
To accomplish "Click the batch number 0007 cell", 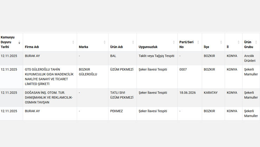I will click(x=183, y=69).
